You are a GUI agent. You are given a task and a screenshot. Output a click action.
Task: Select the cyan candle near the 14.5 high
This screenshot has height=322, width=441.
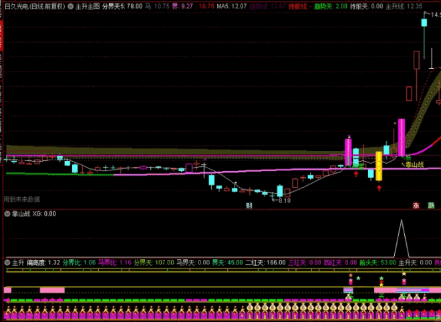click(424, 23)
